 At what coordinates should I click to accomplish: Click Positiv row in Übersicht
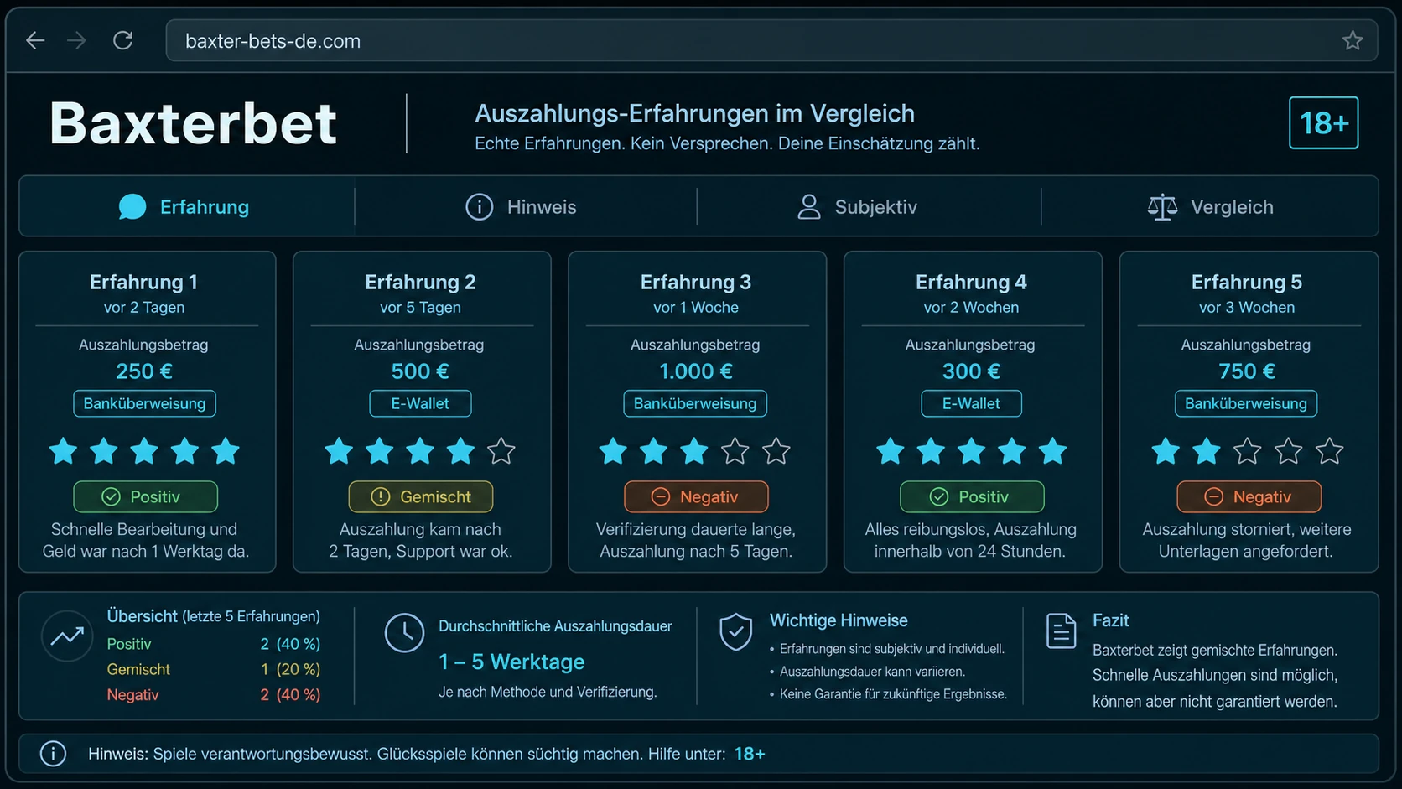click(214, 644)
